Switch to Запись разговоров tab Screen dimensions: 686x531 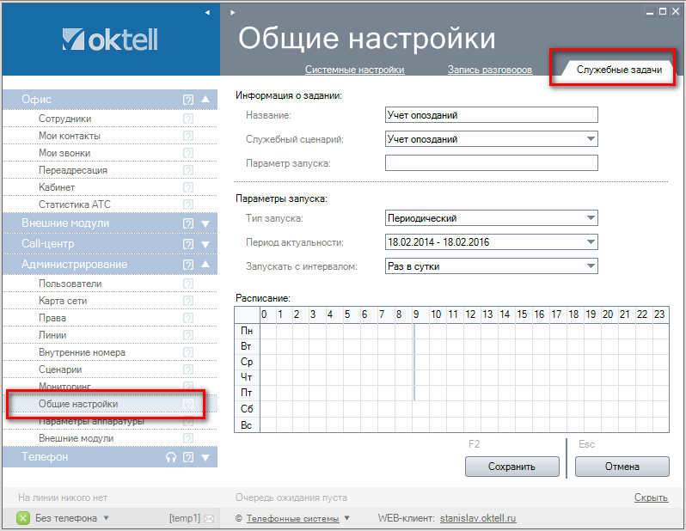[489, 70]
